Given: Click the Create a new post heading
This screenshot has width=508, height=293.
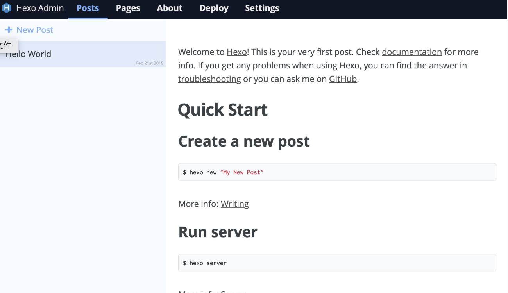Looking at the screenshot, I should (x=244, y=141).
